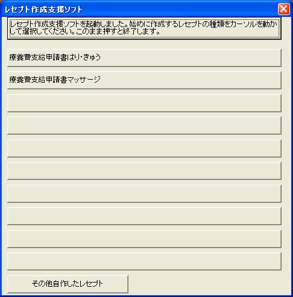Choose the acupuncture and moxibustion application form

tap(144, 58)
